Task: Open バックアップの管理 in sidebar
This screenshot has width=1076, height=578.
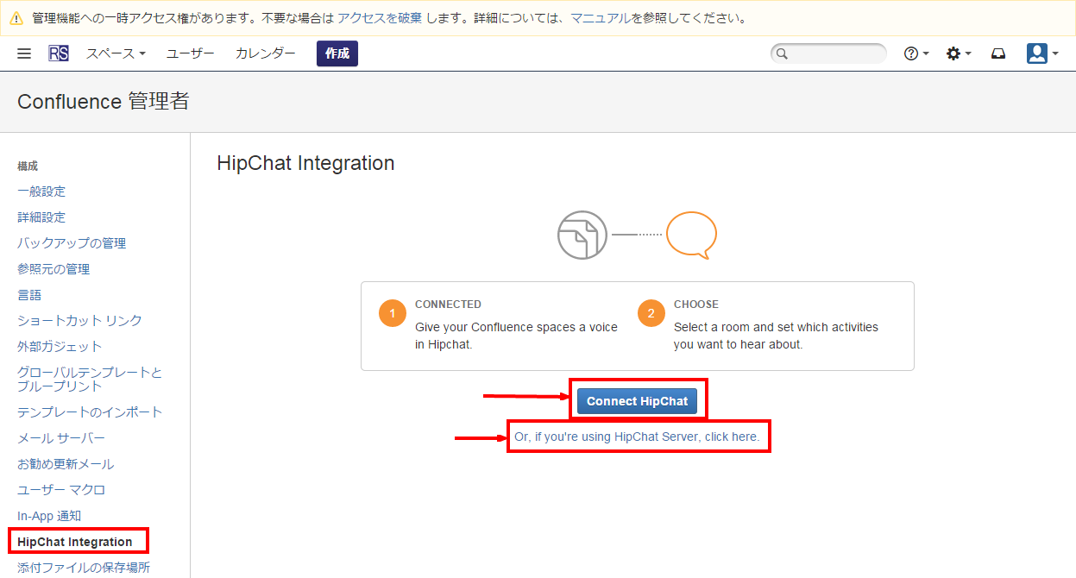Action: tap(72, 243)
